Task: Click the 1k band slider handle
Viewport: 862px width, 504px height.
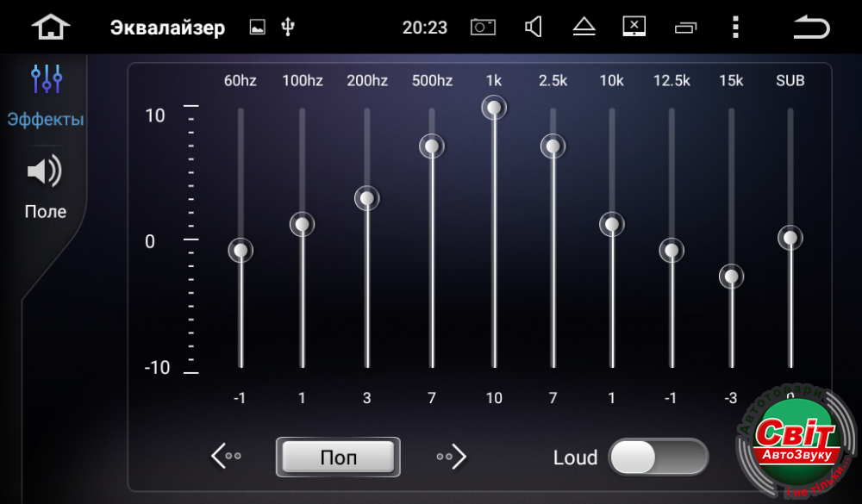Action: tap(494, 108)
